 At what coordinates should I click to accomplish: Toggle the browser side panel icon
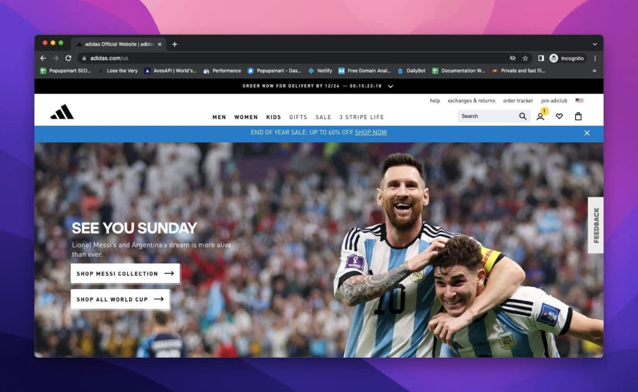(541, 58)
